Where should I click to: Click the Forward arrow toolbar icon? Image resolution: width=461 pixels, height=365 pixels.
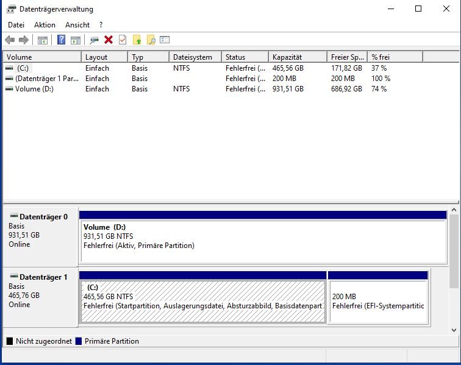pyautogui.click(x=24, y=40)
